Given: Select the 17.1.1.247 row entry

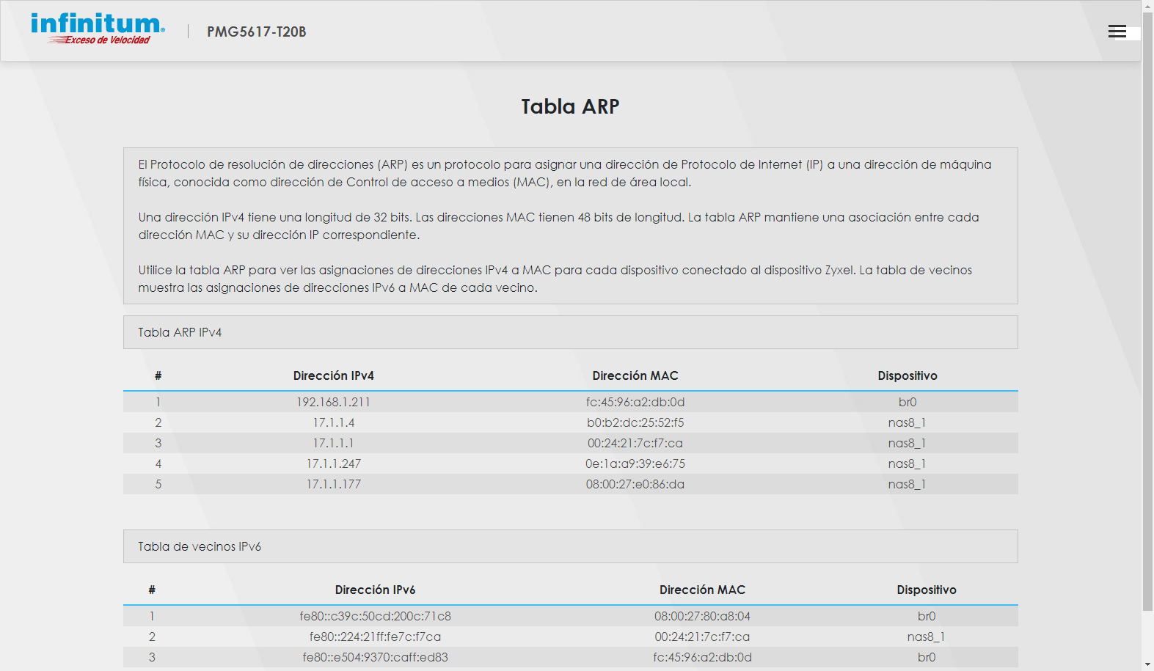Looking at the screenshot, I should pos(333,463).
